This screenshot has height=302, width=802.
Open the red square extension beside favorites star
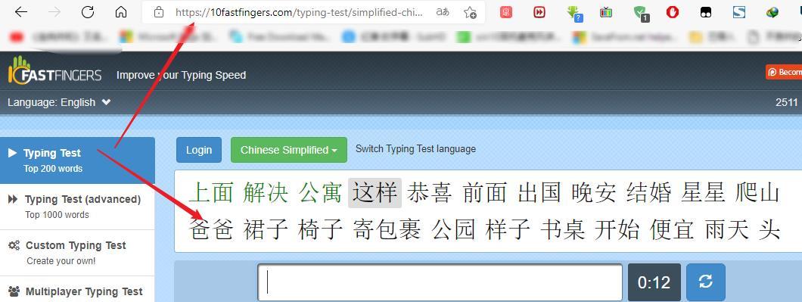point(506,12)
